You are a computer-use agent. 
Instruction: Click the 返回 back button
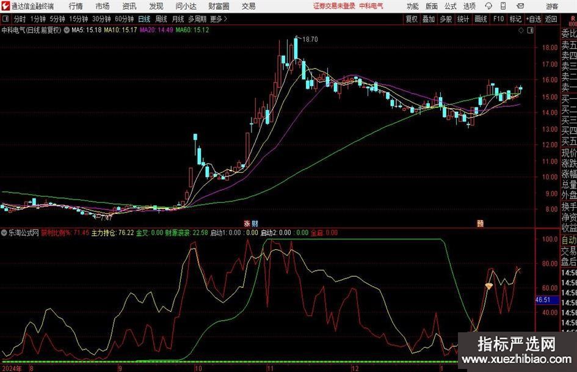[x=551, y=19]
